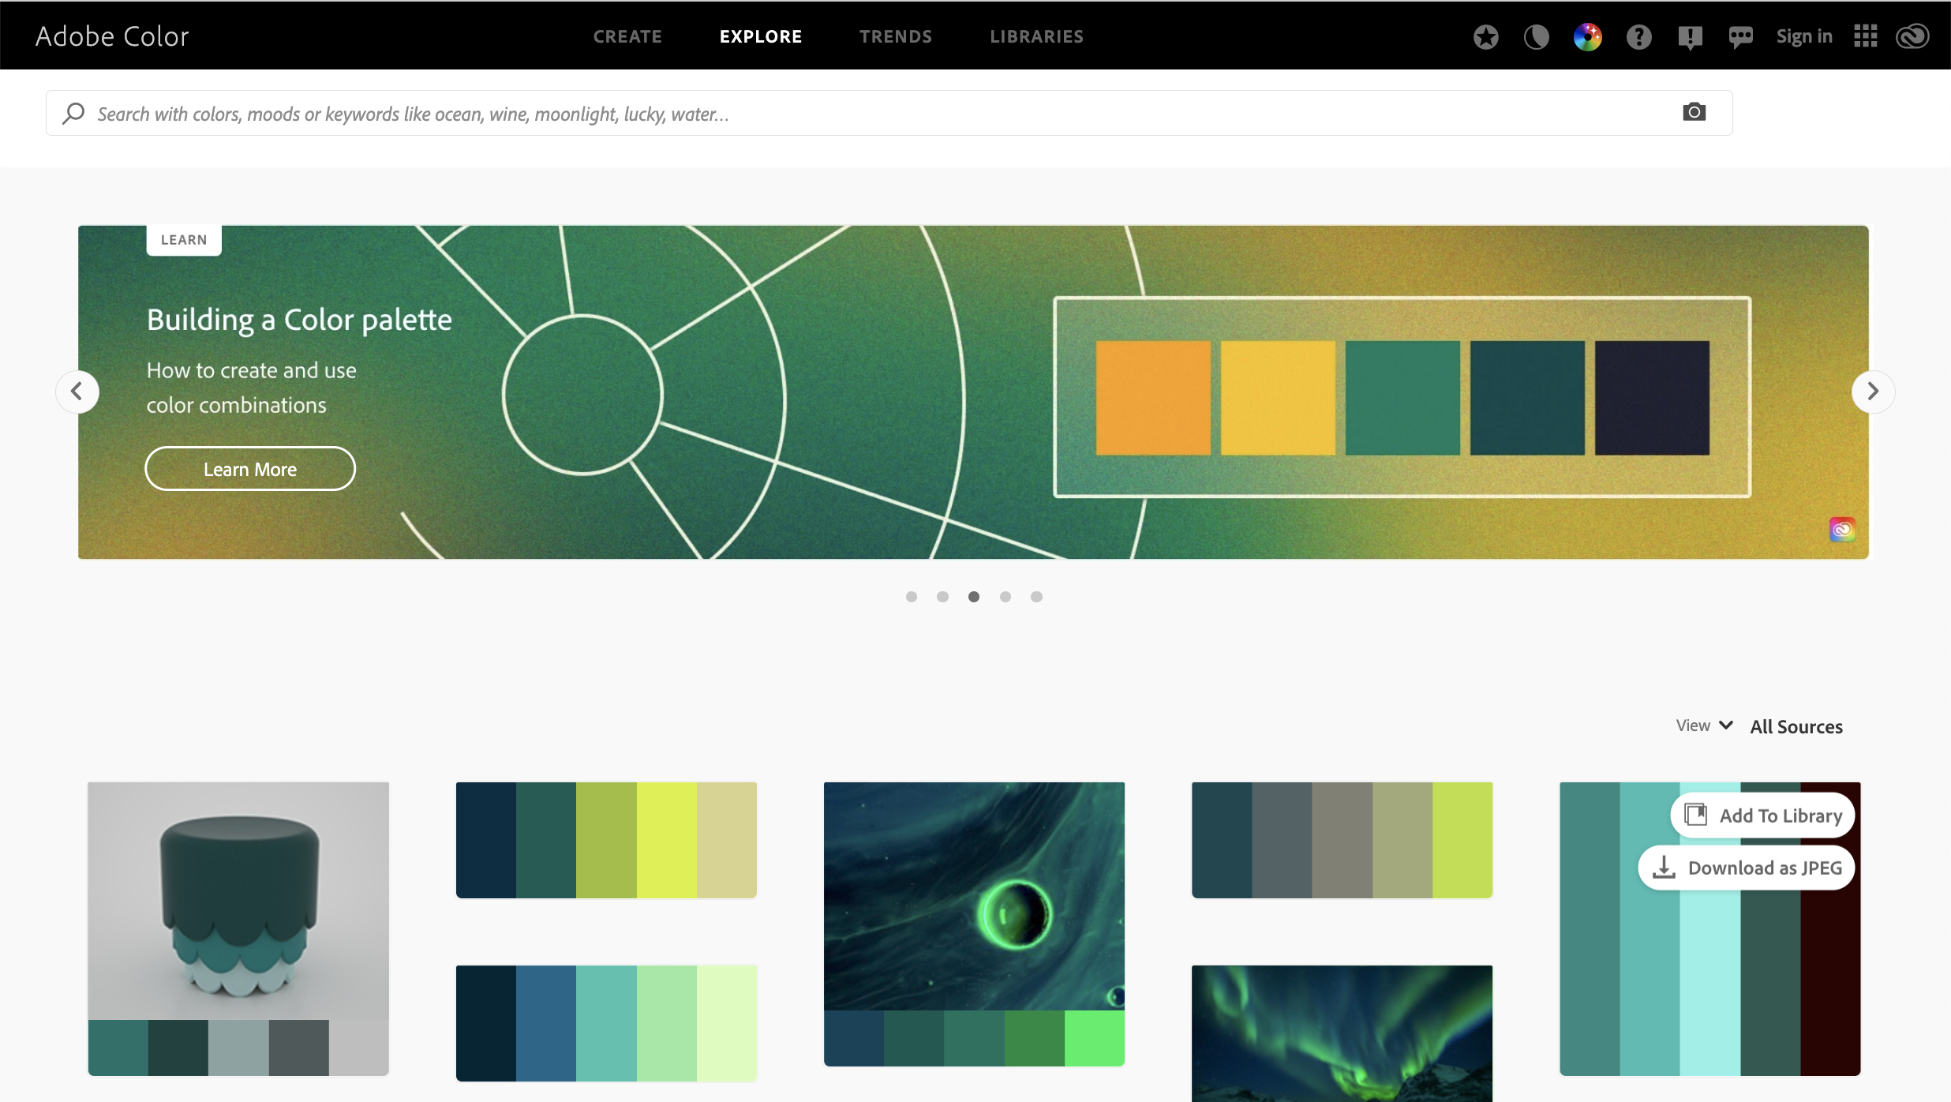
Task: Click Add To Library button
Action: 1762,815
